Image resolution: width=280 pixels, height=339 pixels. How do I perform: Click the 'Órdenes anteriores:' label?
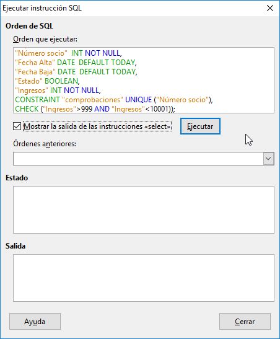coord(45,144)
